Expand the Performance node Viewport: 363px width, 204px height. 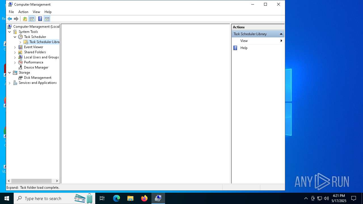[x=15, y=62]
